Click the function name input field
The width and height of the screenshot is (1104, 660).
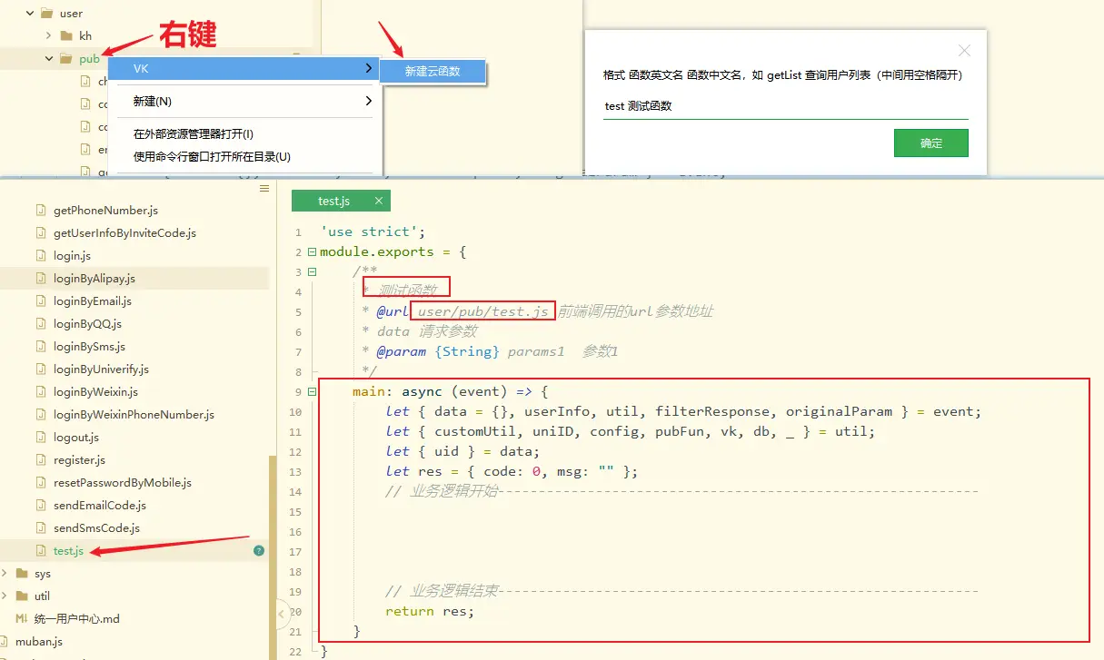click(x=785, y=106)
